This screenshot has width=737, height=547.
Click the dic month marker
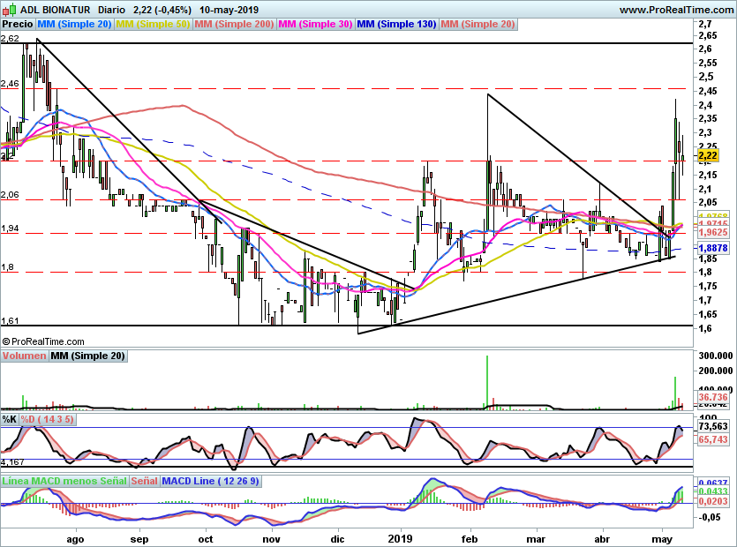(337, 539)
